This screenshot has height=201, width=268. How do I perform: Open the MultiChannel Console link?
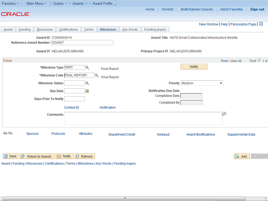tap(197, 9)
